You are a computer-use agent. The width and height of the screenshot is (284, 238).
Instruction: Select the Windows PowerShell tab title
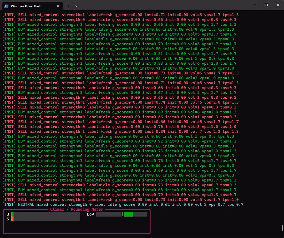coord(26,6)
